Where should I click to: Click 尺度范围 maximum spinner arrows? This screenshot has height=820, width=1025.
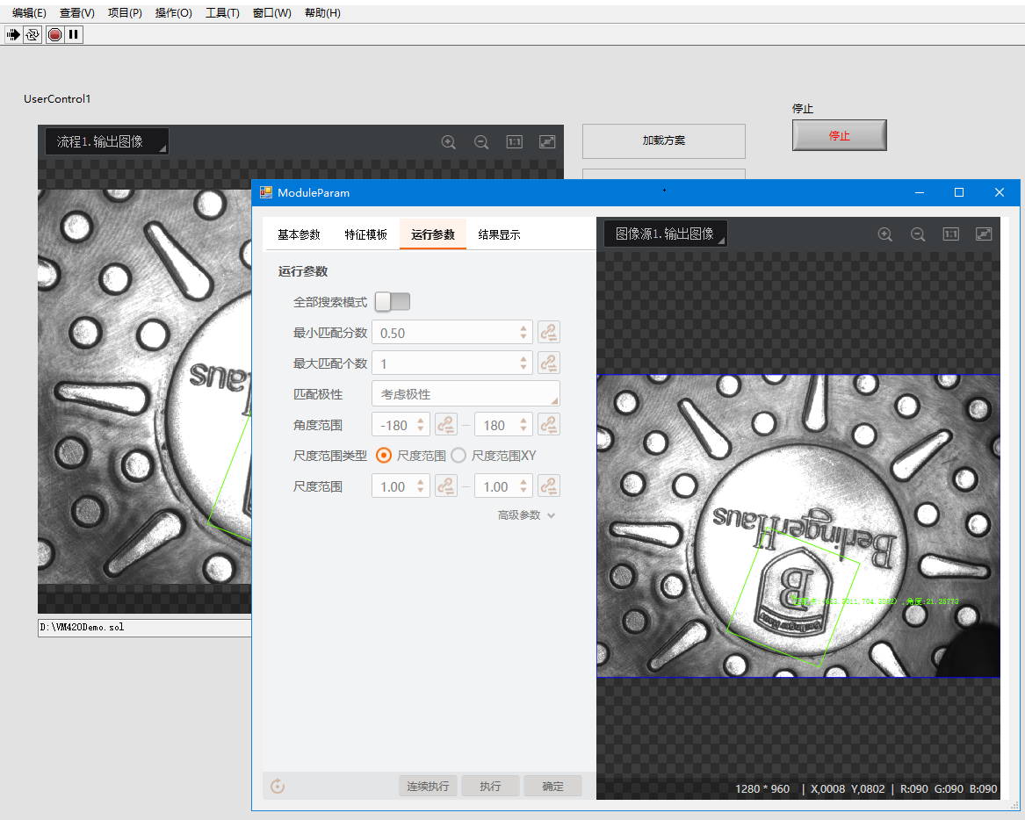[523, 486]
